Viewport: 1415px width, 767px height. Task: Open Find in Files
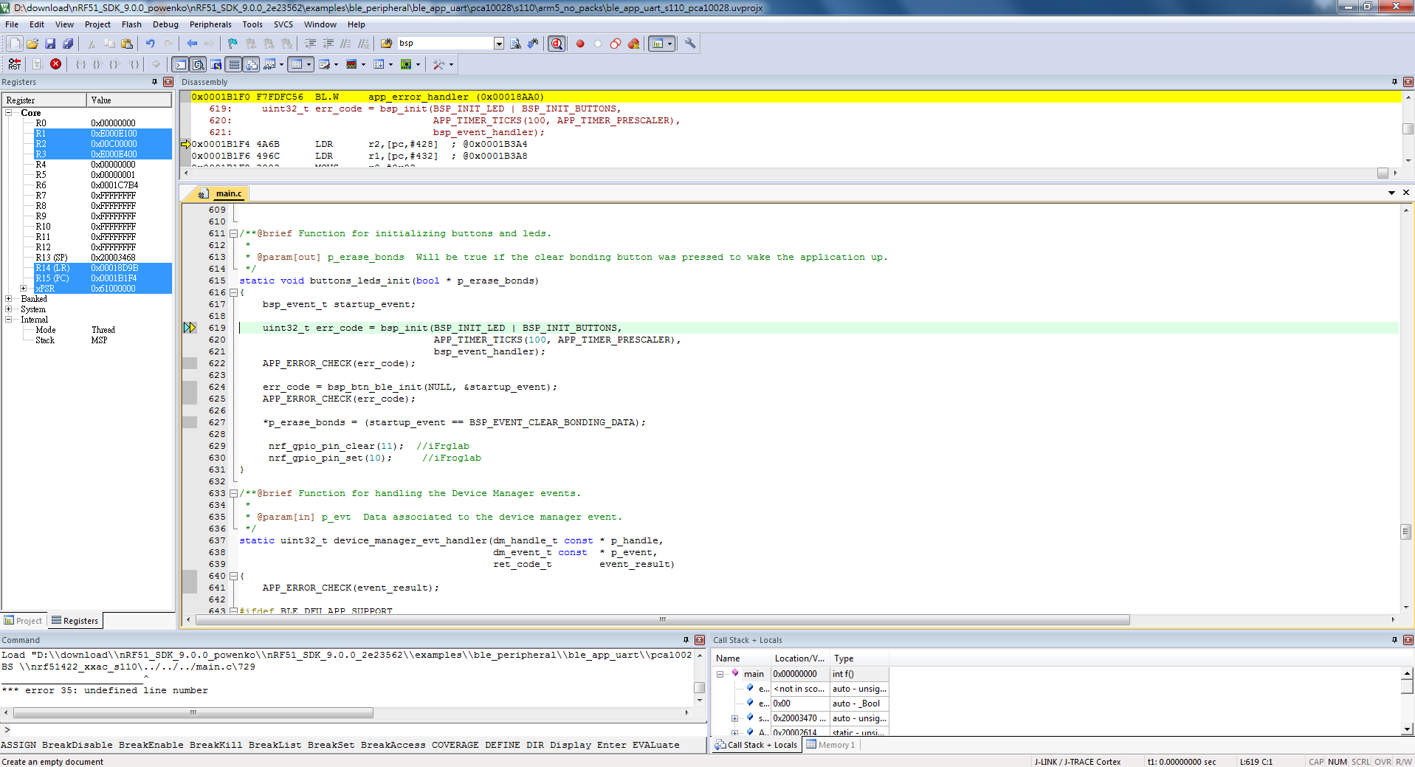tap(386, 44)
